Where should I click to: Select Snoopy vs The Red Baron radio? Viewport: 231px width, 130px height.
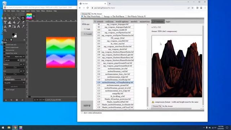pyautogui.click(x=102, y=16)
